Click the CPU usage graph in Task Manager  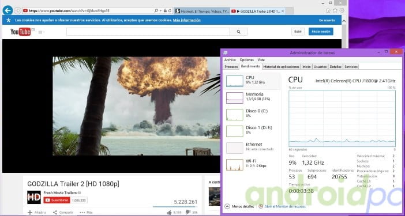(x=342, y=118)
